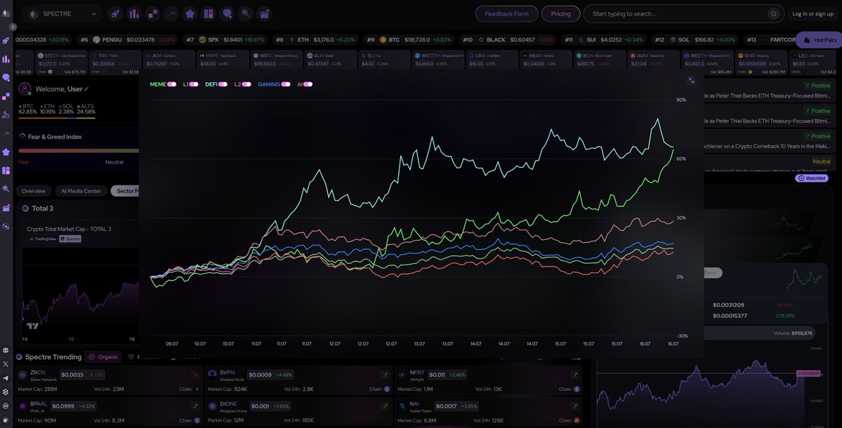Open the chat bubble icon in top toolbar
This screenshot has height=428, width=842.
[227, 14]
